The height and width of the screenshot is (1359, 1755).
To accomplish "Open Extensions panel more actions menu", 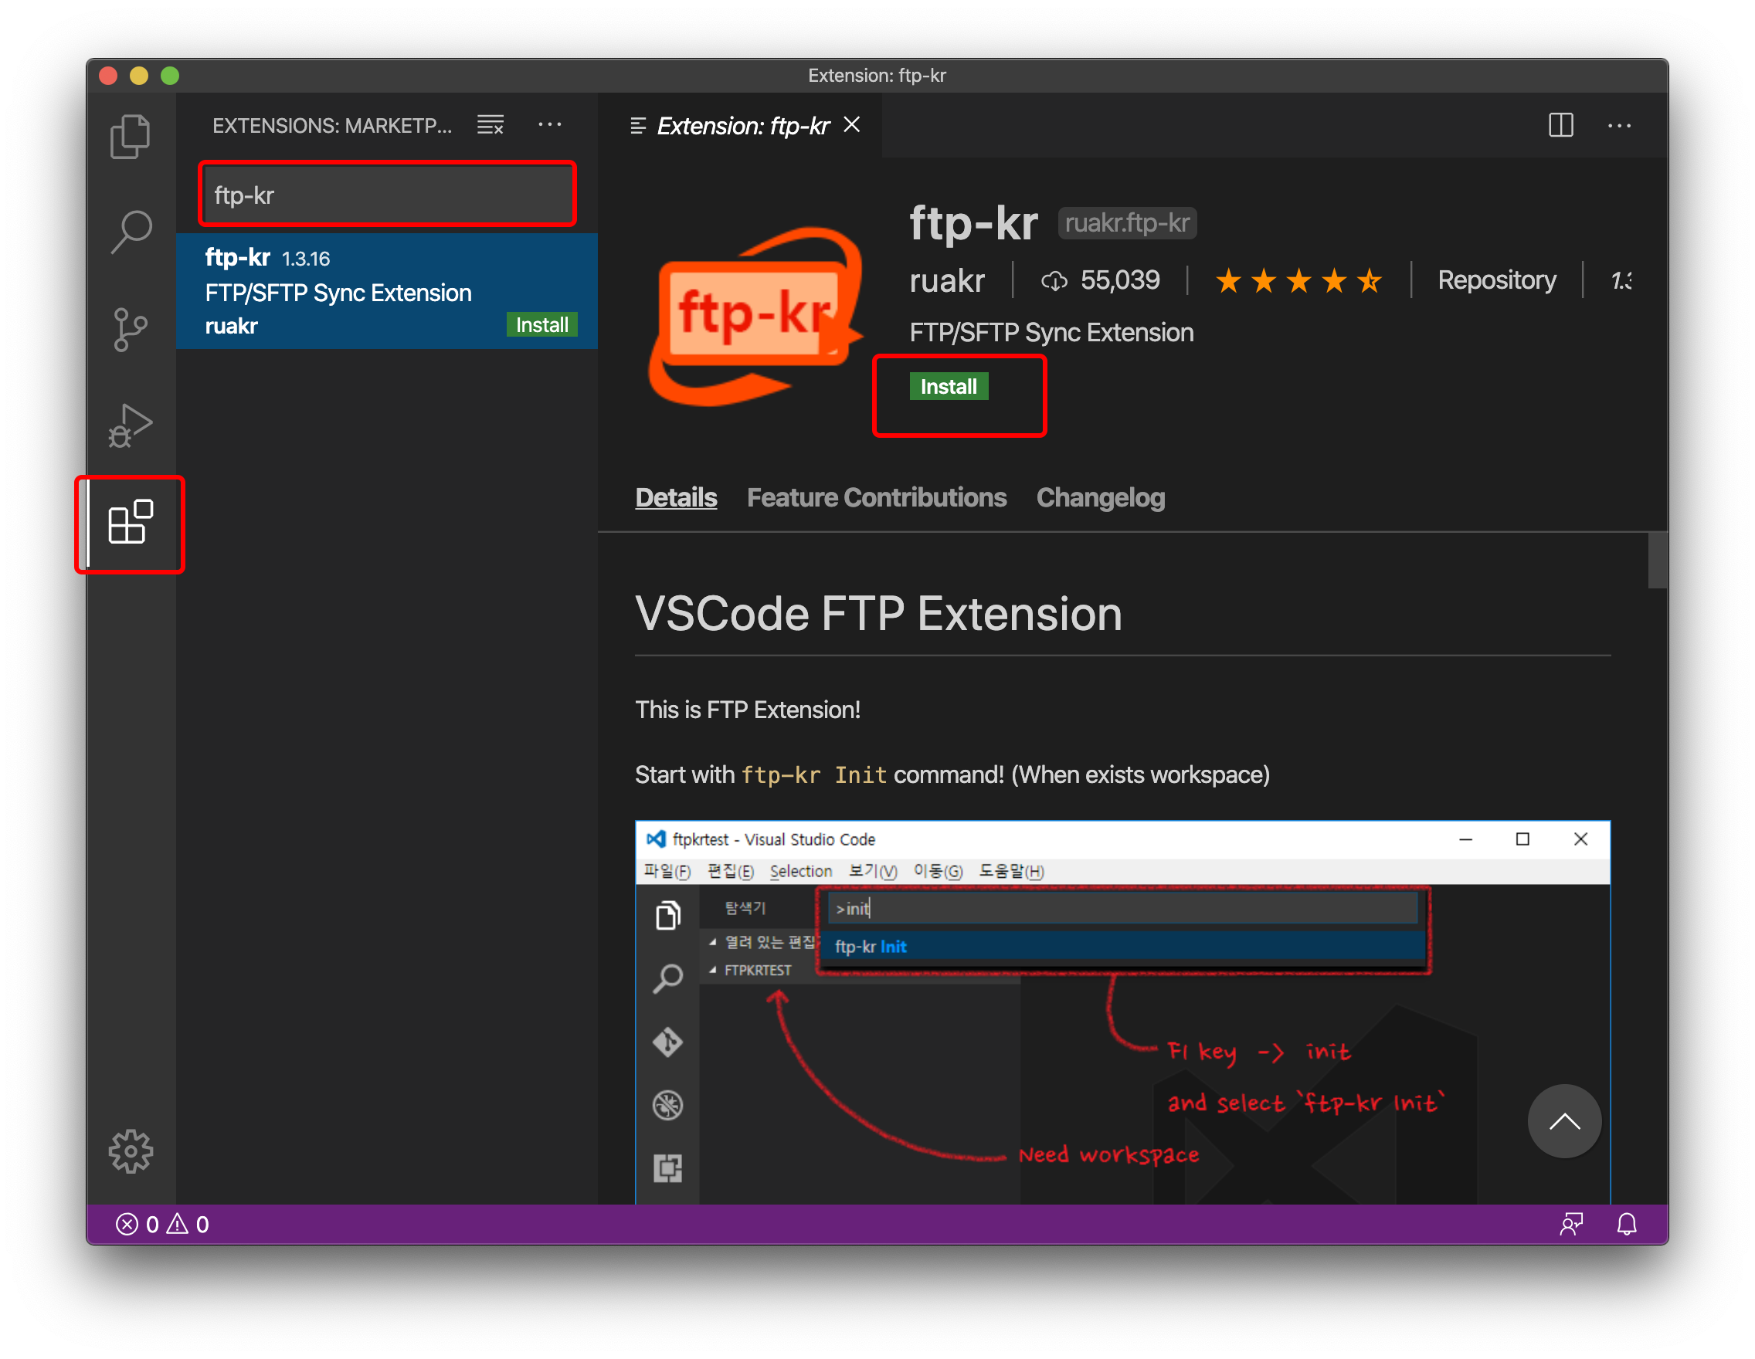I will pos(550,125).
